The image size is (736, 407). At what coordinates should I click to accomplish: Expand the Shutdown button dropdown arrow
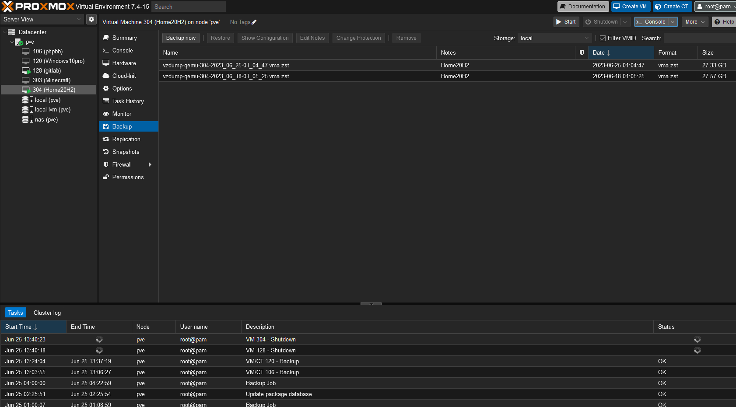pos(625,22)
